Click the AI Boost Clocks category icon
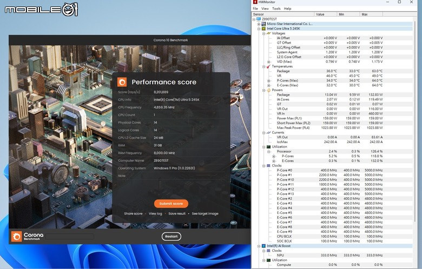 [x=268, y=251]
